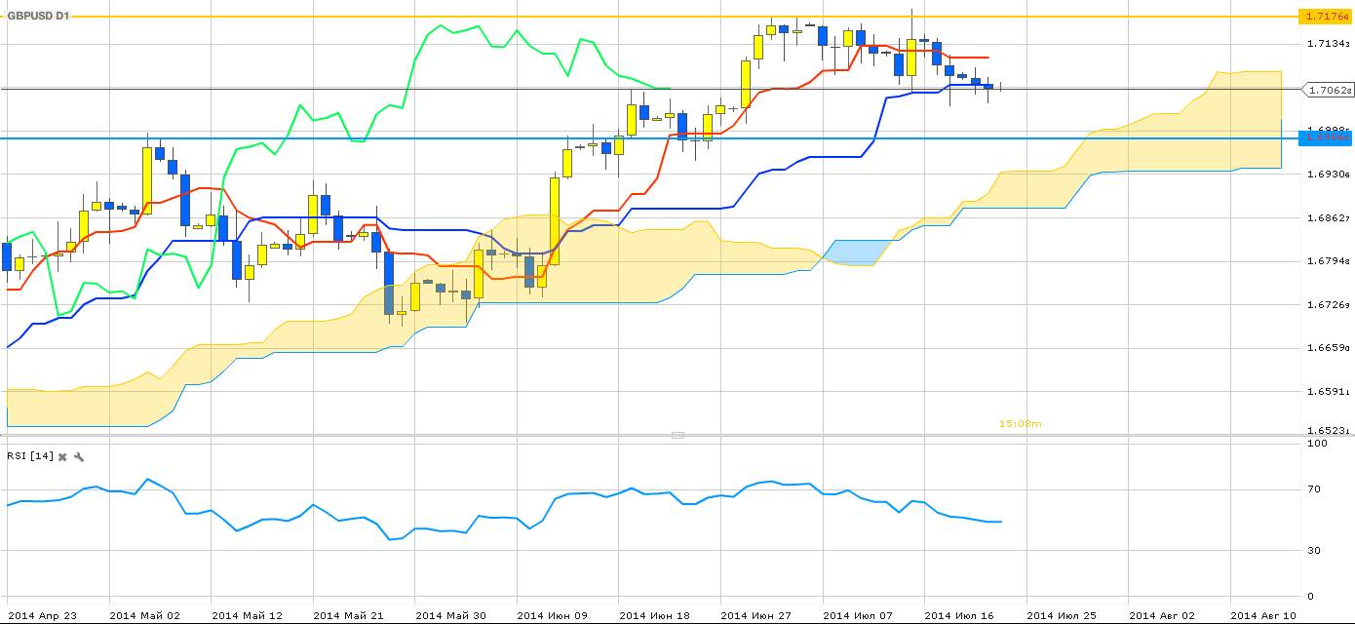Click the RSI [14] indicator label
This screenshot has width=1355, height=624.
[29, 456]
